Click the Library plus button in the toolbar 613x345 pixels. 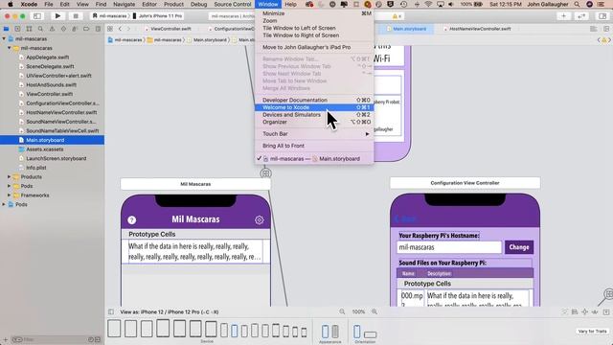tap(564, 16)
